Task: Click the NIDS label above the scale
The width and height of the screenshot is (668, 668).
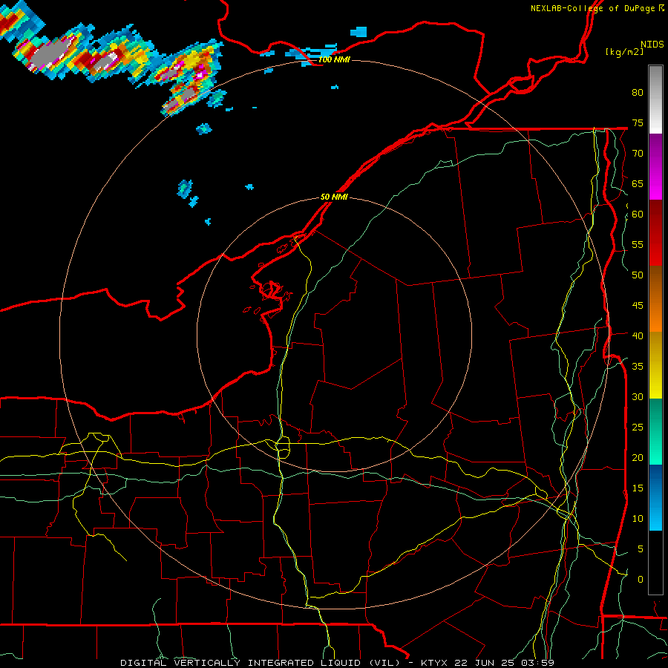Action: point(652,45)
